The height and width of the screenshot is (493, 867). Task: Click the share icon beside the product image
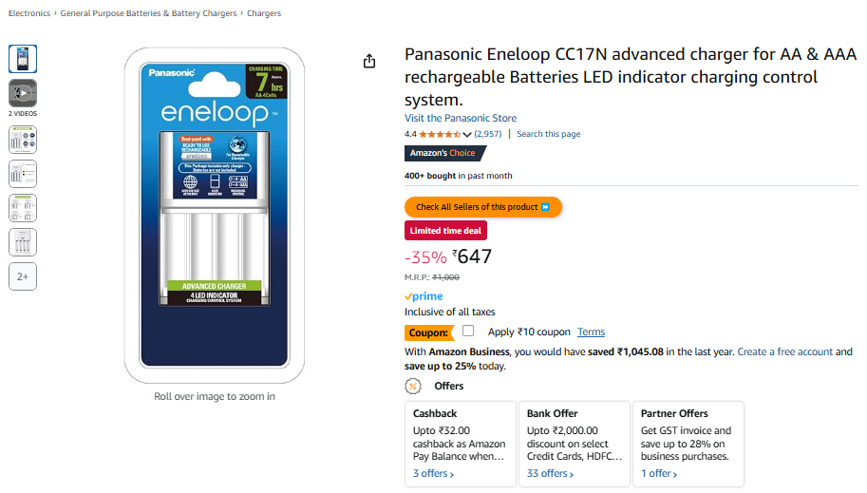[369, 62]
